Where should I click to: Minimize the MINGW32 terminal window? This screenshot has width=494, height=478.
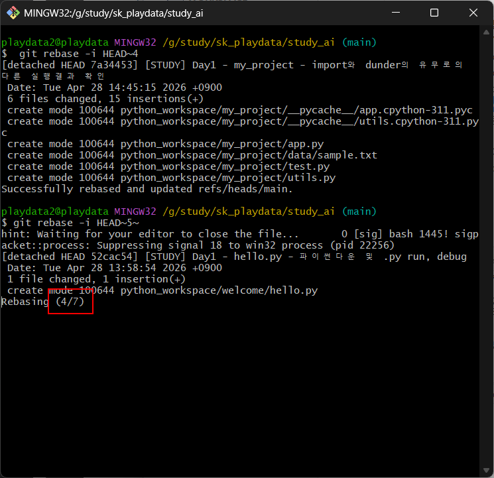coord(396,13)
